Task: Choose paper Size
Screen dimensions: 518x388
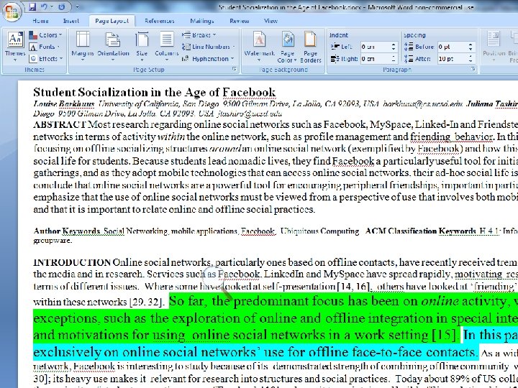Action: (142, 47)
